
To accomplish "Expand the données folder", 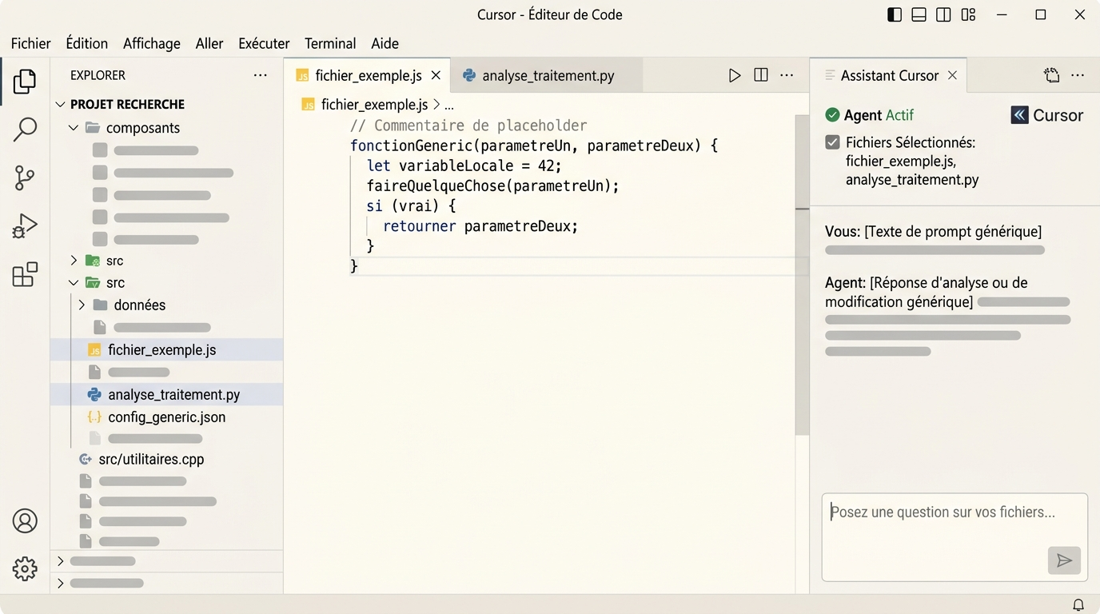I will [82, 305].
